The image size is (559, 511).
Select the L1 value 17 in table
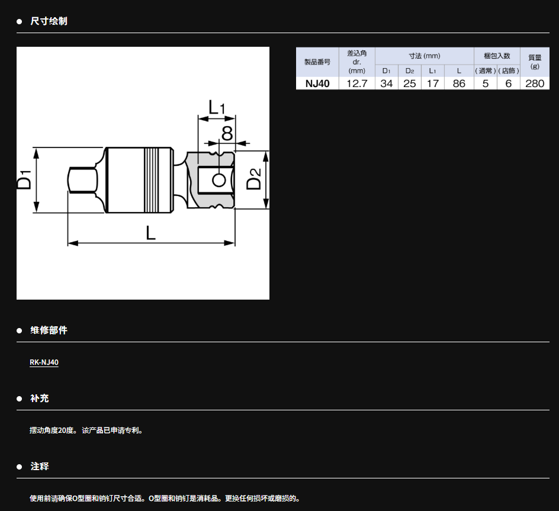pos(433,83)
